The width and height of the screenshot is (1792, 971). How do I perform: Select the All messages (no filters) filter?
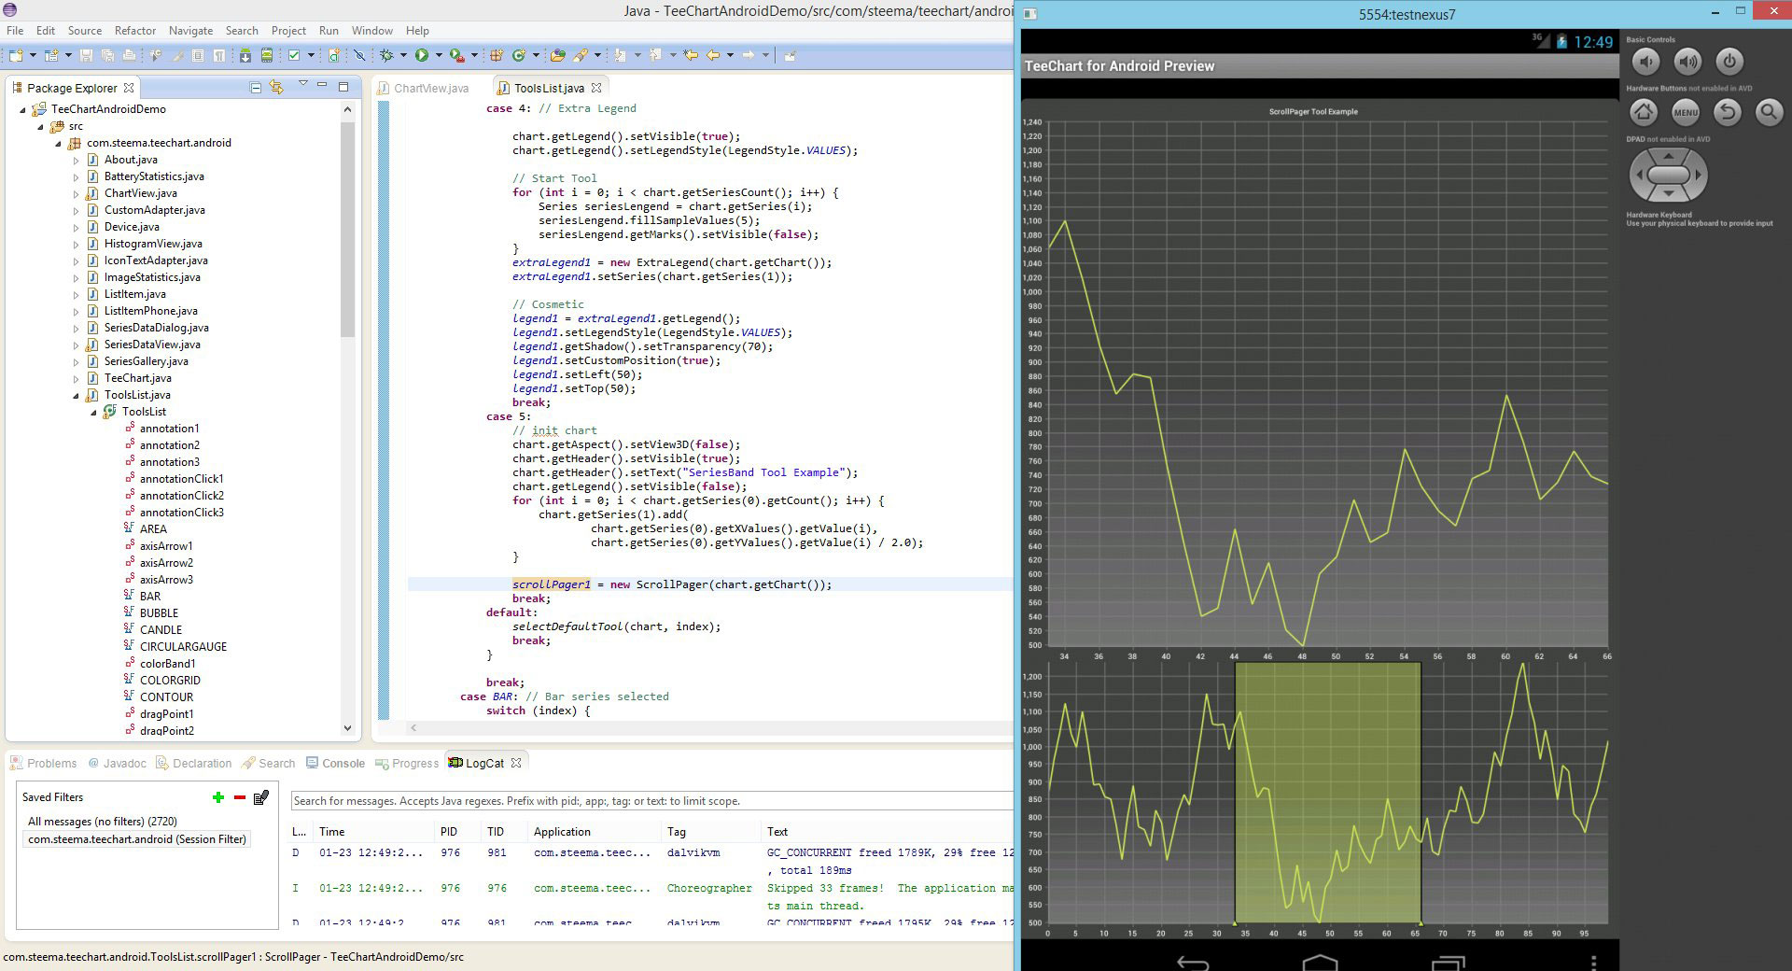(x=103, y=822)
